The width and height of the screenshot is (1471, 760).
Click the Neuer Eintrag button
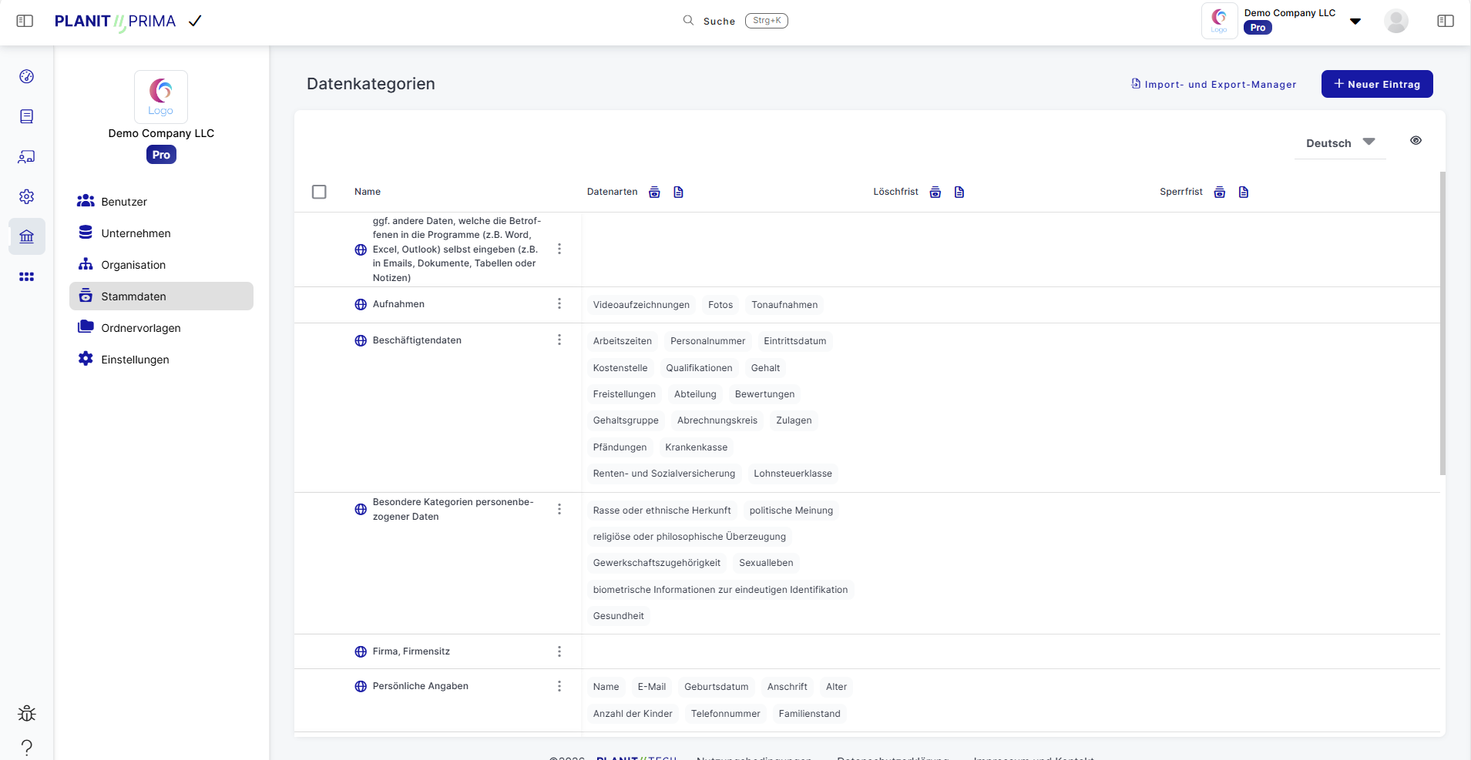(1377, 84)
